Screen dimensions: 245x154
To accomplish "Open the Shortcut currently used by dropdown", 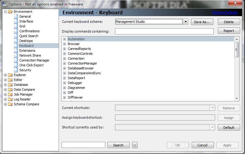I will pyautogui.click(x=212, y=127).
